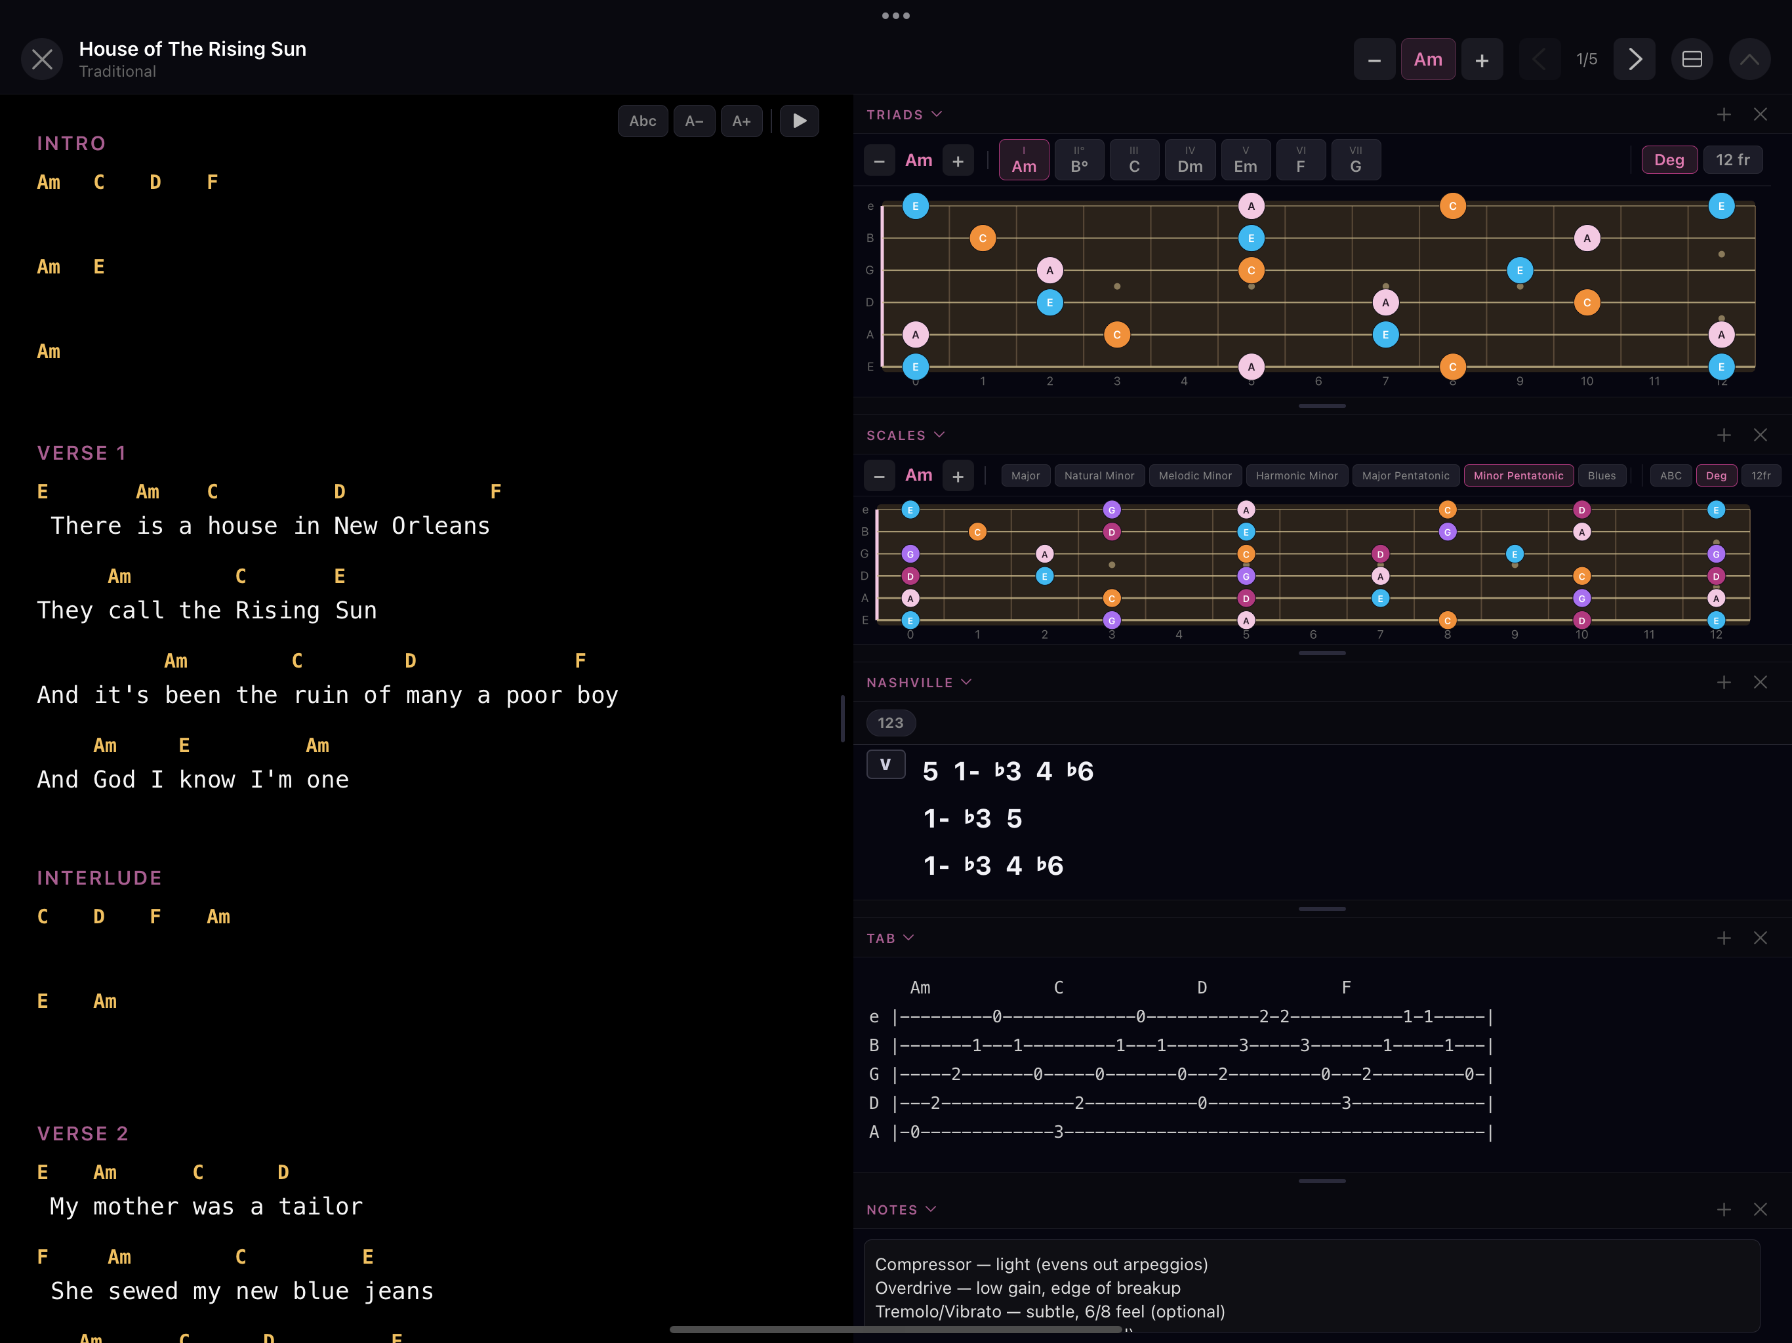Select the VI F triad
The image size is (1792, 1343).
click(1300, 159)
